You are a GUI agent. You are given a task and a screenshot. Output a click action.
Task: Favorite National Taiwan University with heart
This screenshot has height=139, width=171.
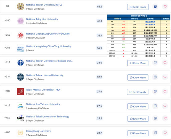[x=165, y=6]
